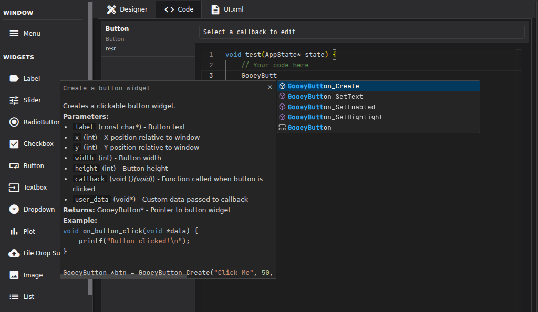
Task: Select the Checkbox widget icon
Action: pyautogui.click(x=14, y=143)
